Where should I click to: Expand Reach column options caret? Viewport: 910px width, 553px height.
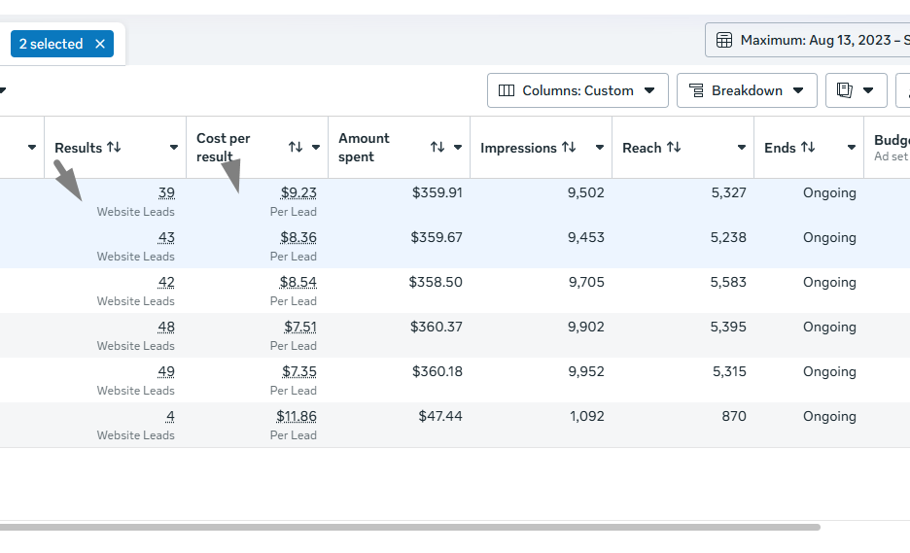point(741,148)
